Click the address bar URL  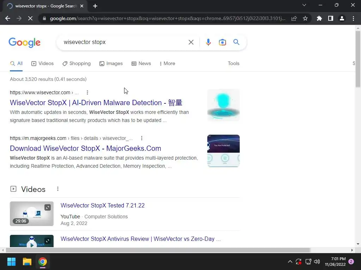coord(167,18)
